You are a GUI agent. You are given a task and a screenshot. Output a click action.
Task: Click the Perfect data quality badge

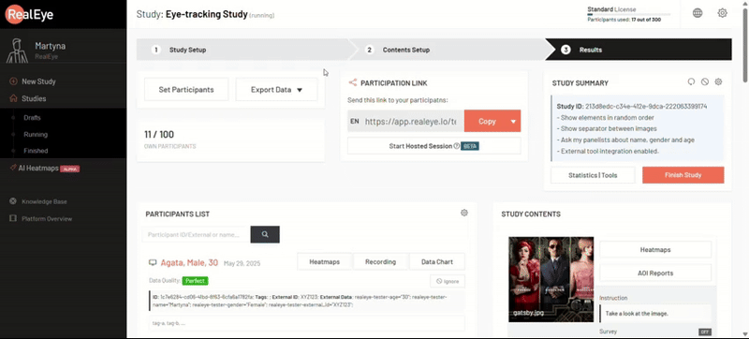[x=195, y=281]
